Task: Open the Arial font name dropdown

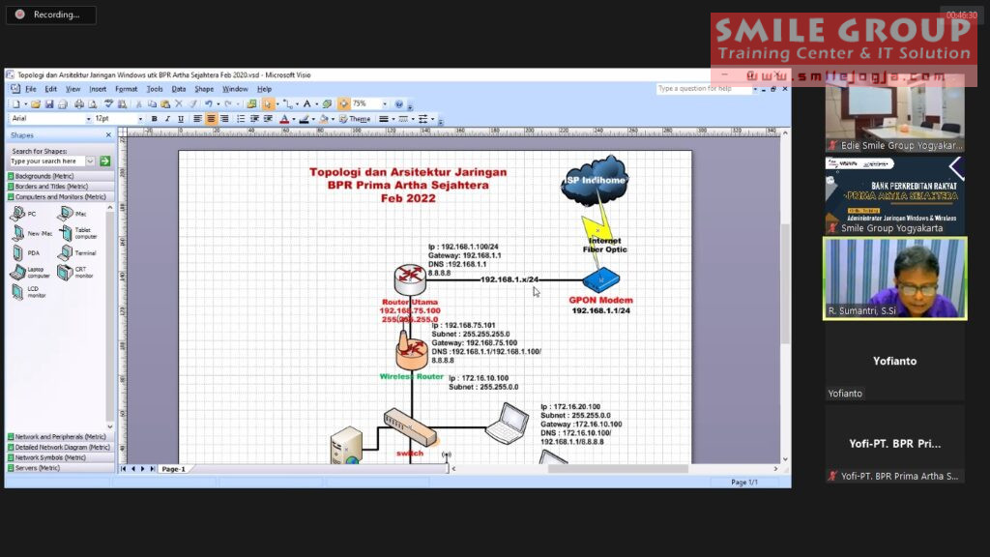Action: tap(88, 119)
